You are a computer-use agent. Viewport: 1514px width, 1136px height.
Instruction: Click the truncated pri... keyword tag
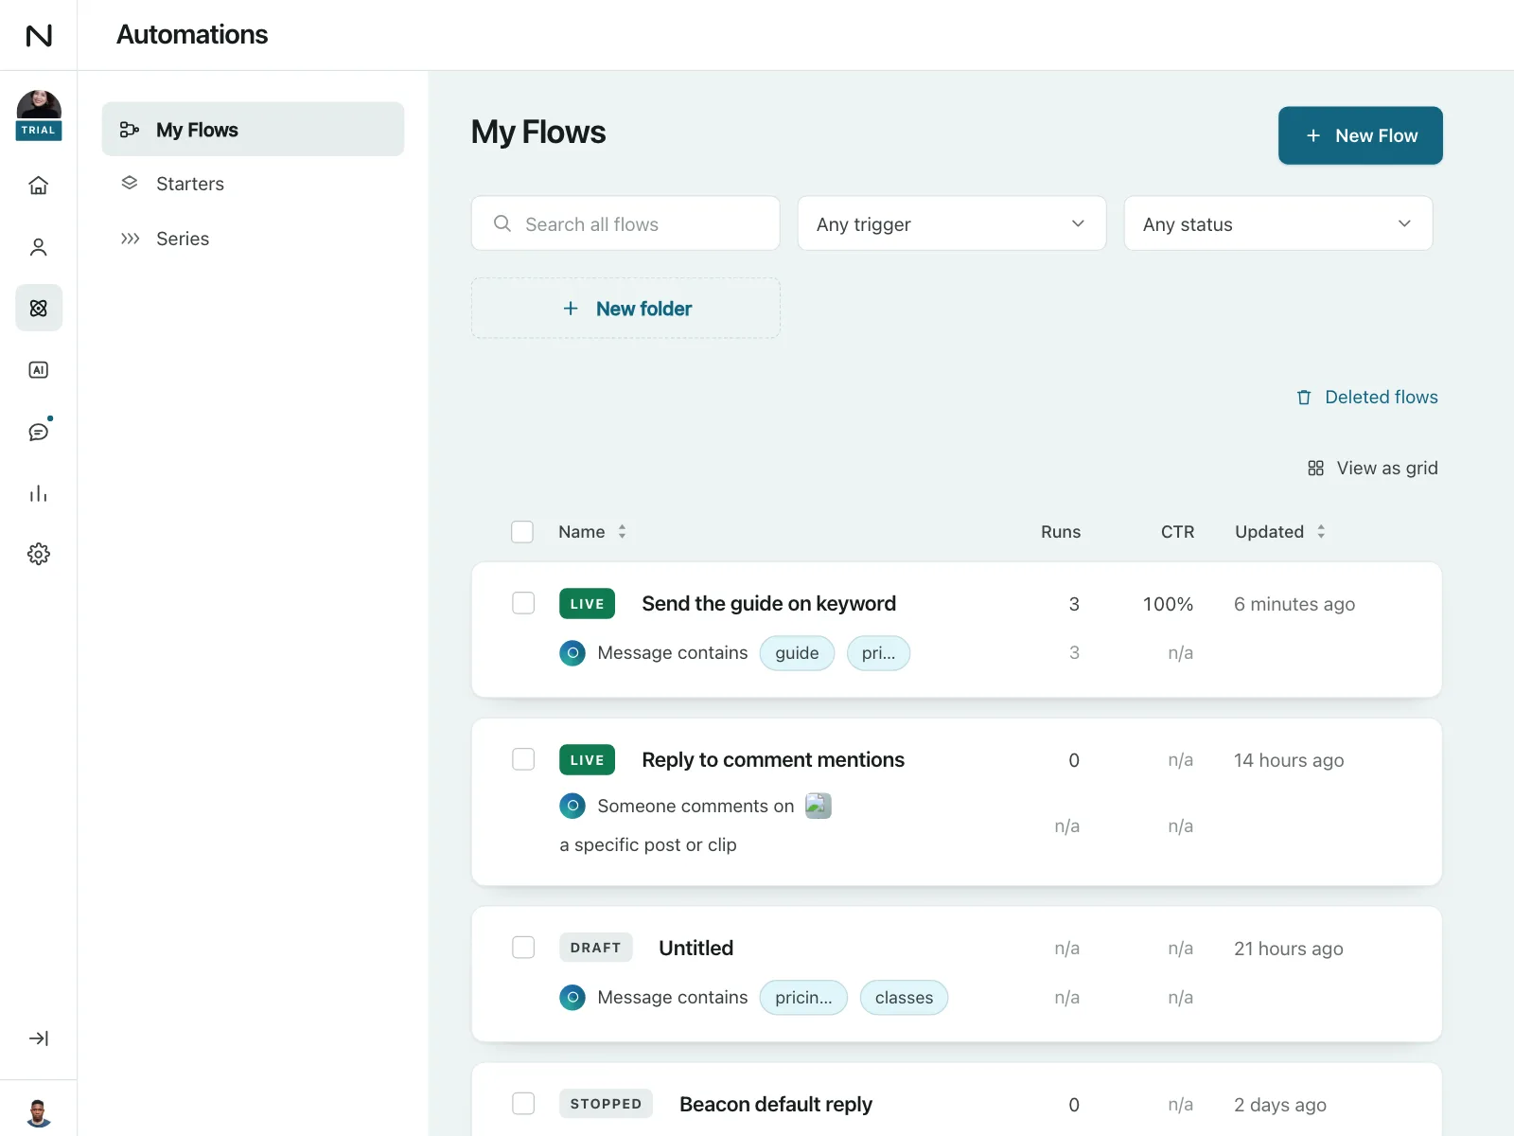tap(878, 653)
